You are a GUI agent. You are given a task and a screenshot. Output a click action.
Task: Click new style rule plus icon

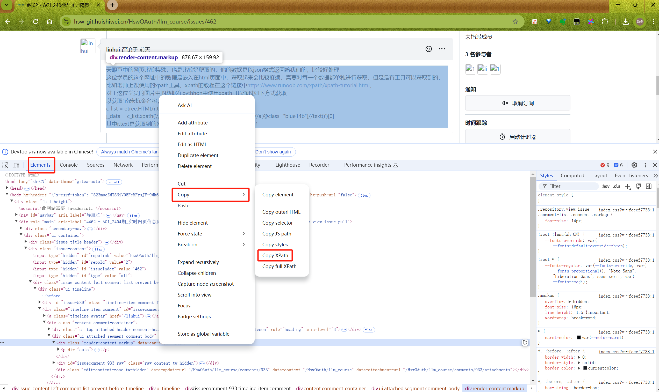click(x=628, y=186)
